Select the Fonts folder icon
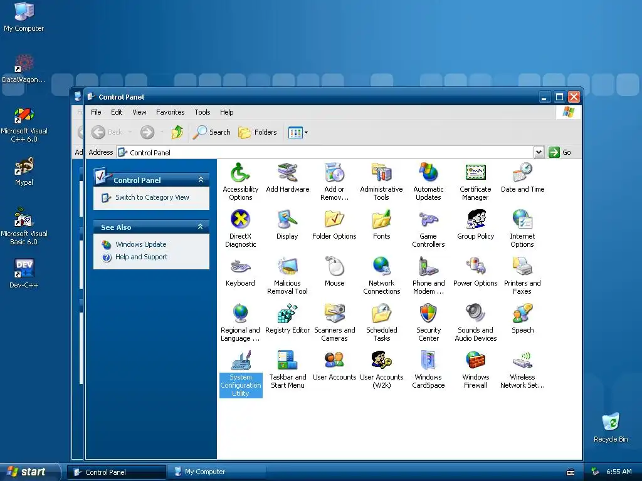The width and height of the screenshot is (642, 481). (381, 225)
